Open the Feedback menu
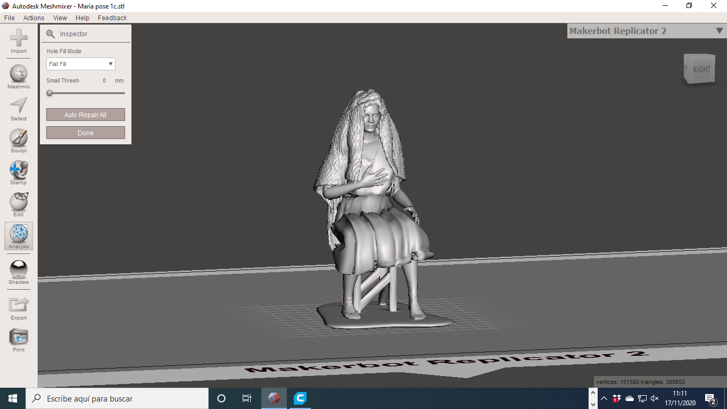727x409 pixels. click(x=112, y=18)
